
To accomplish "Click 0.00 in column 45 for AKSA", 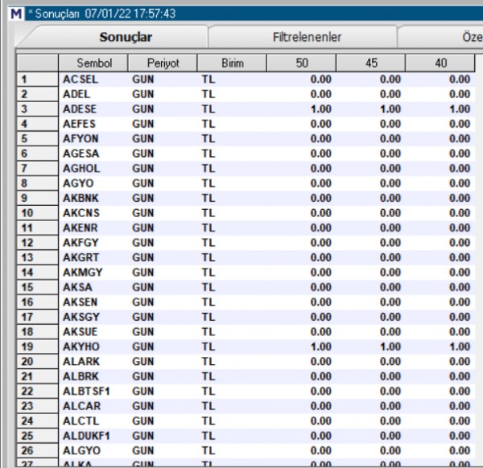I will click(390, 287).
